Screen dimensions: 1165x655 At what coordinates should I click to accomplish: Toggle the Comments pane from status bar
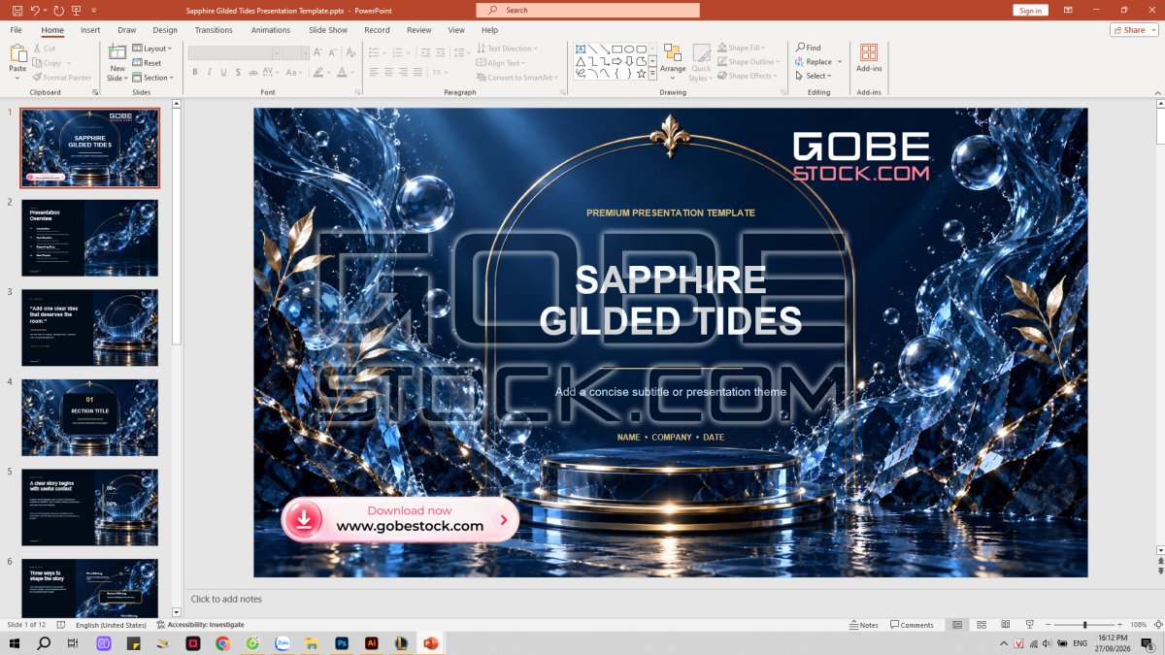point(912,625)
